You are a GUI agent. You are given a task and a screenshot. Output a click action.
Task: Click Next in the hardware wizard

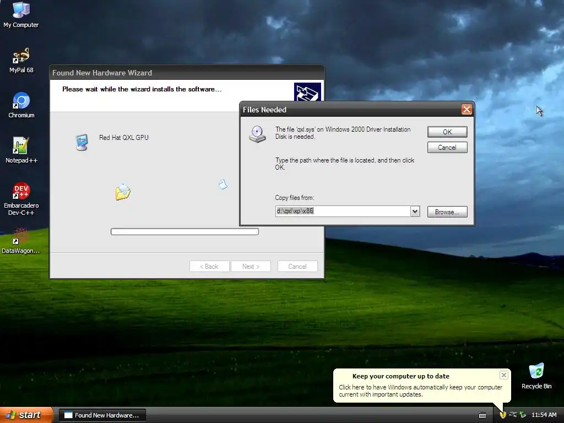[251, 267]
